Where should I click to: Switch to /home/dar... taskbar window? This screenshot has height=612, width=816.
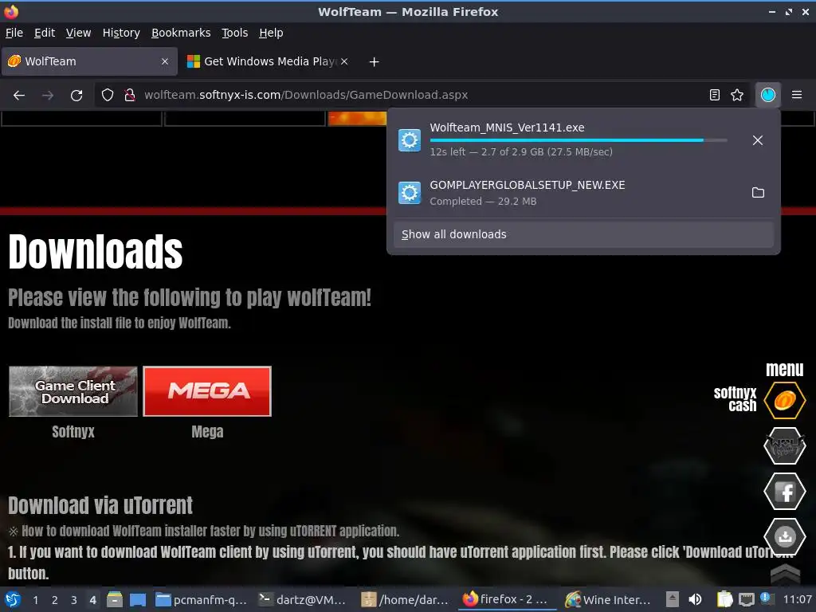tap(406, 599)
